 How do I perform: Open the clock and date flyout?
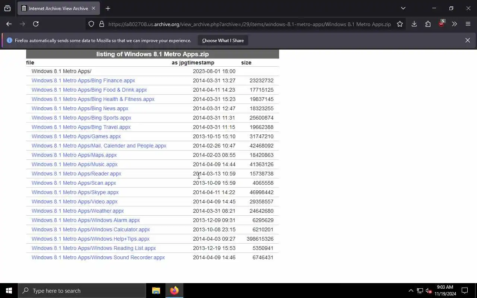pyautogui.click(x=445, y=291)
